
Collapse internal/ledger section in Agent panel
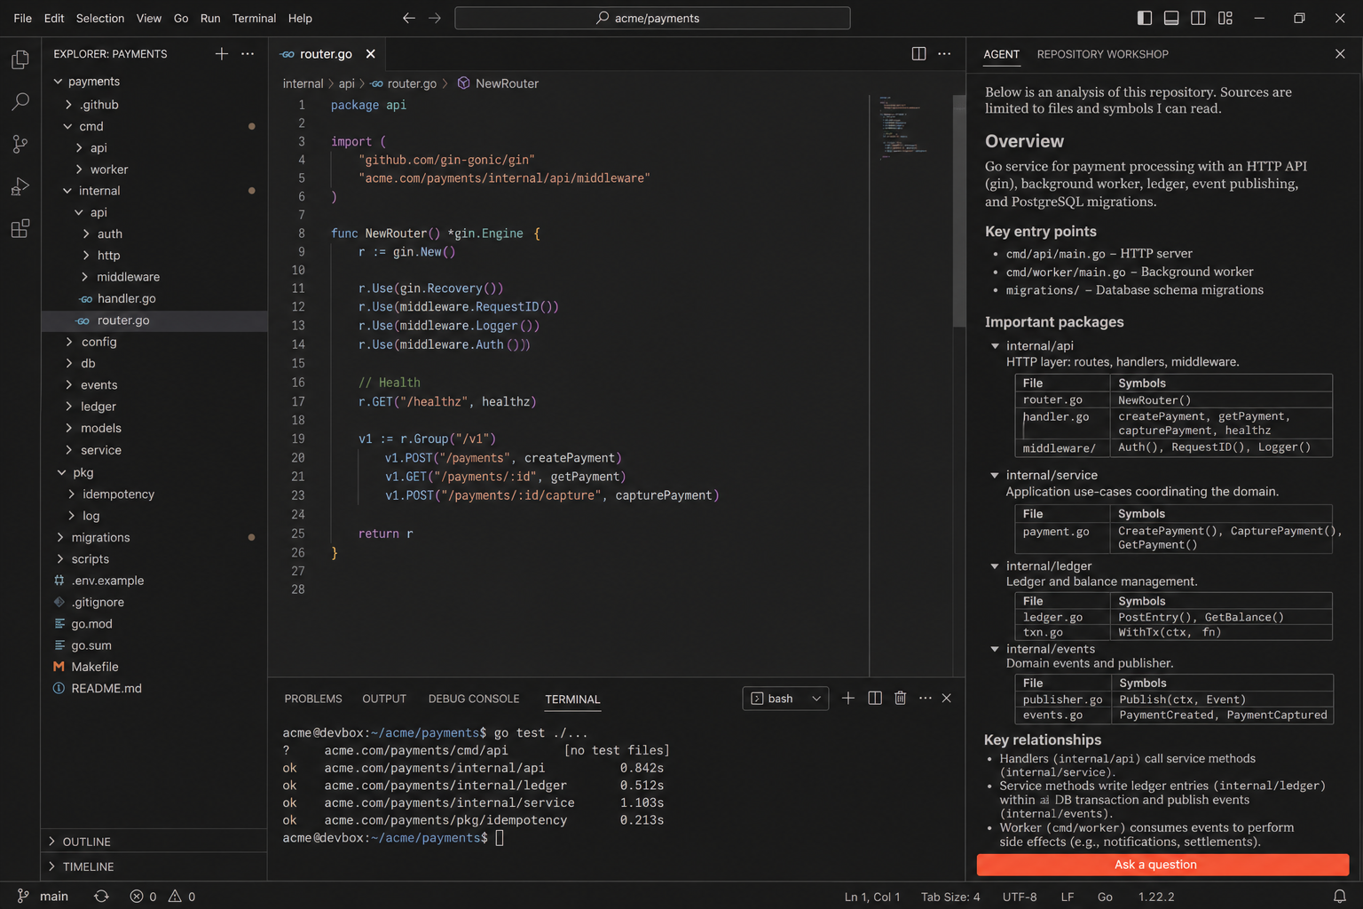point(995,566)
